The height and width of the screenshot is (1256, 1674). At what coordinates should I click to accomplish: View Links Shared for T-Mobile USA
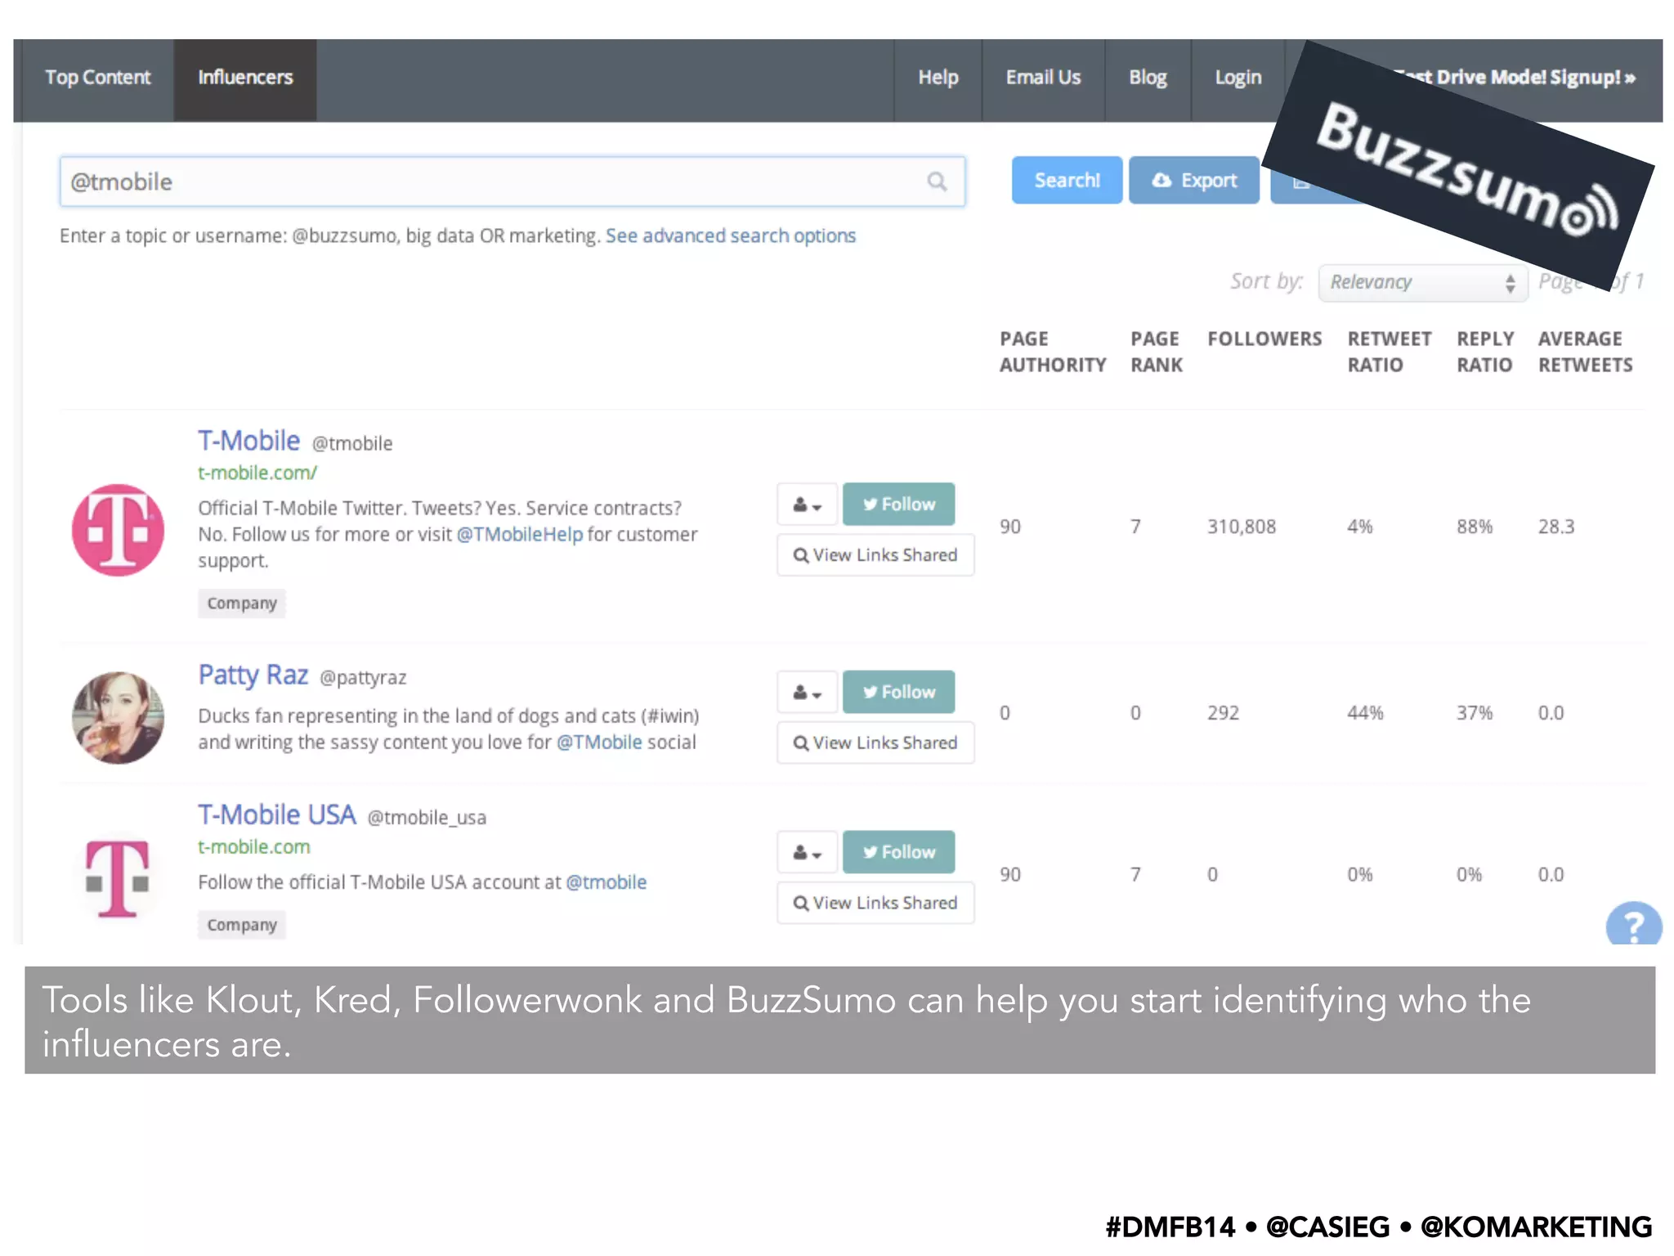[x=875, y=903]
